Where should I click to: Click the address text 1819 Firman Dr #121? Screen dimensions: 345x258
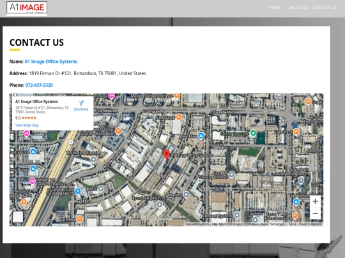(x=50, y=73)
